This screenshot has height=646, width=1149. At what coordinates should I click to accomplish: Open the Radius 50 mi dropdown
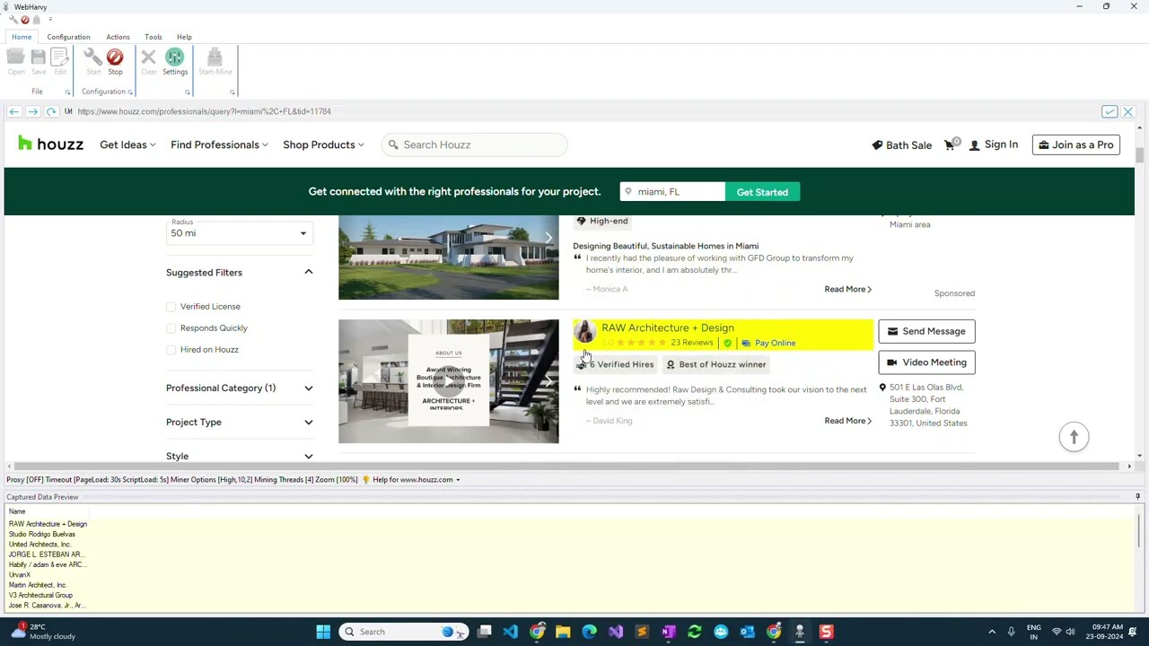(x=240, y=233)
